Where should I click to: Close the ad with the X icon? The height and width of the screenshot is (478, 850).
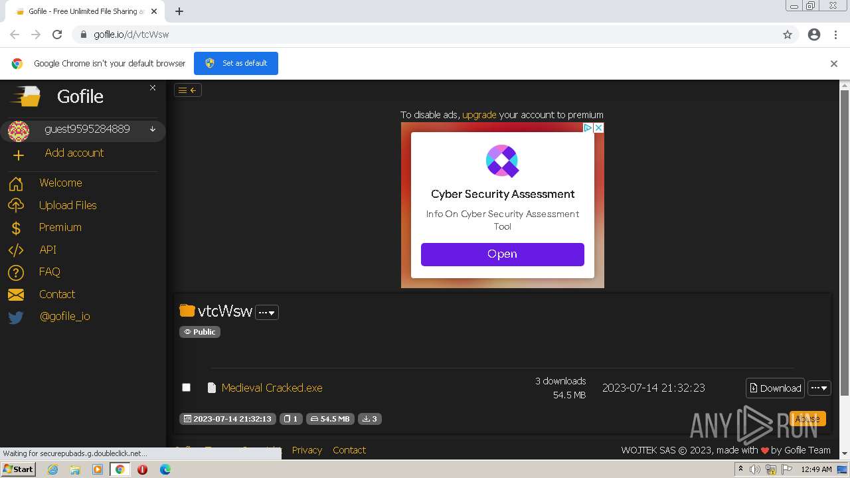coord(598,127)
